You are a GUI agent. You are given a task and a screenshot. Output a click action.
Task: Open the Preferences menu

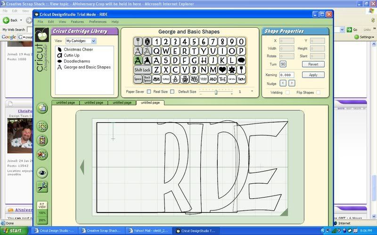pyautogui.click(x=98, y=22)
